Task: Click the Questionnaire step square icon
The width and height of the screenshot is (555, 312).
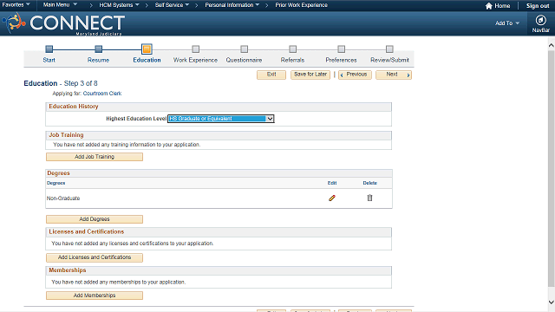Action: (x=245, y=49)
